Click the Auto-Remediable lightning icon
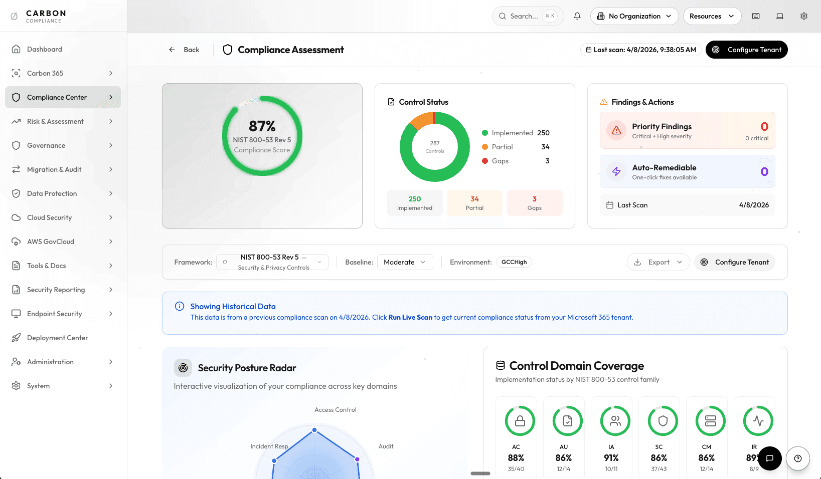Screen dimensions: 821x479 pos(616,171)
